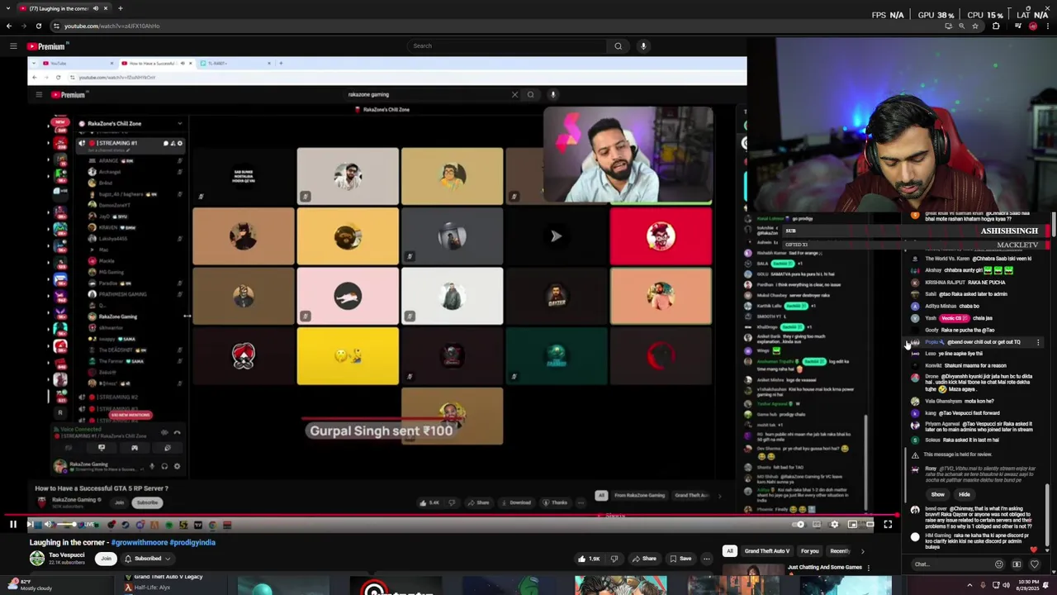This screenshot has height=595, width=1057.
Task: Like the Laughing in the corner video
Action: point(589,559)
